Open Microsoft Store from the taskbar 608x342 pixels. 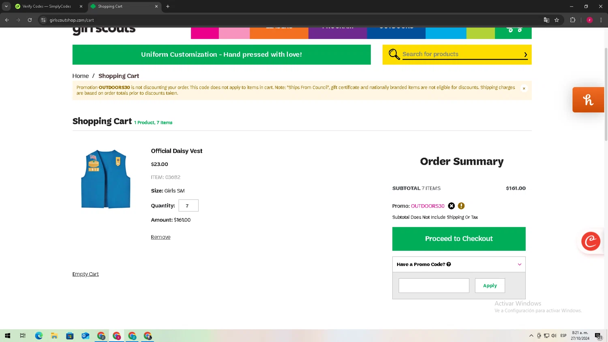[70, 336]
